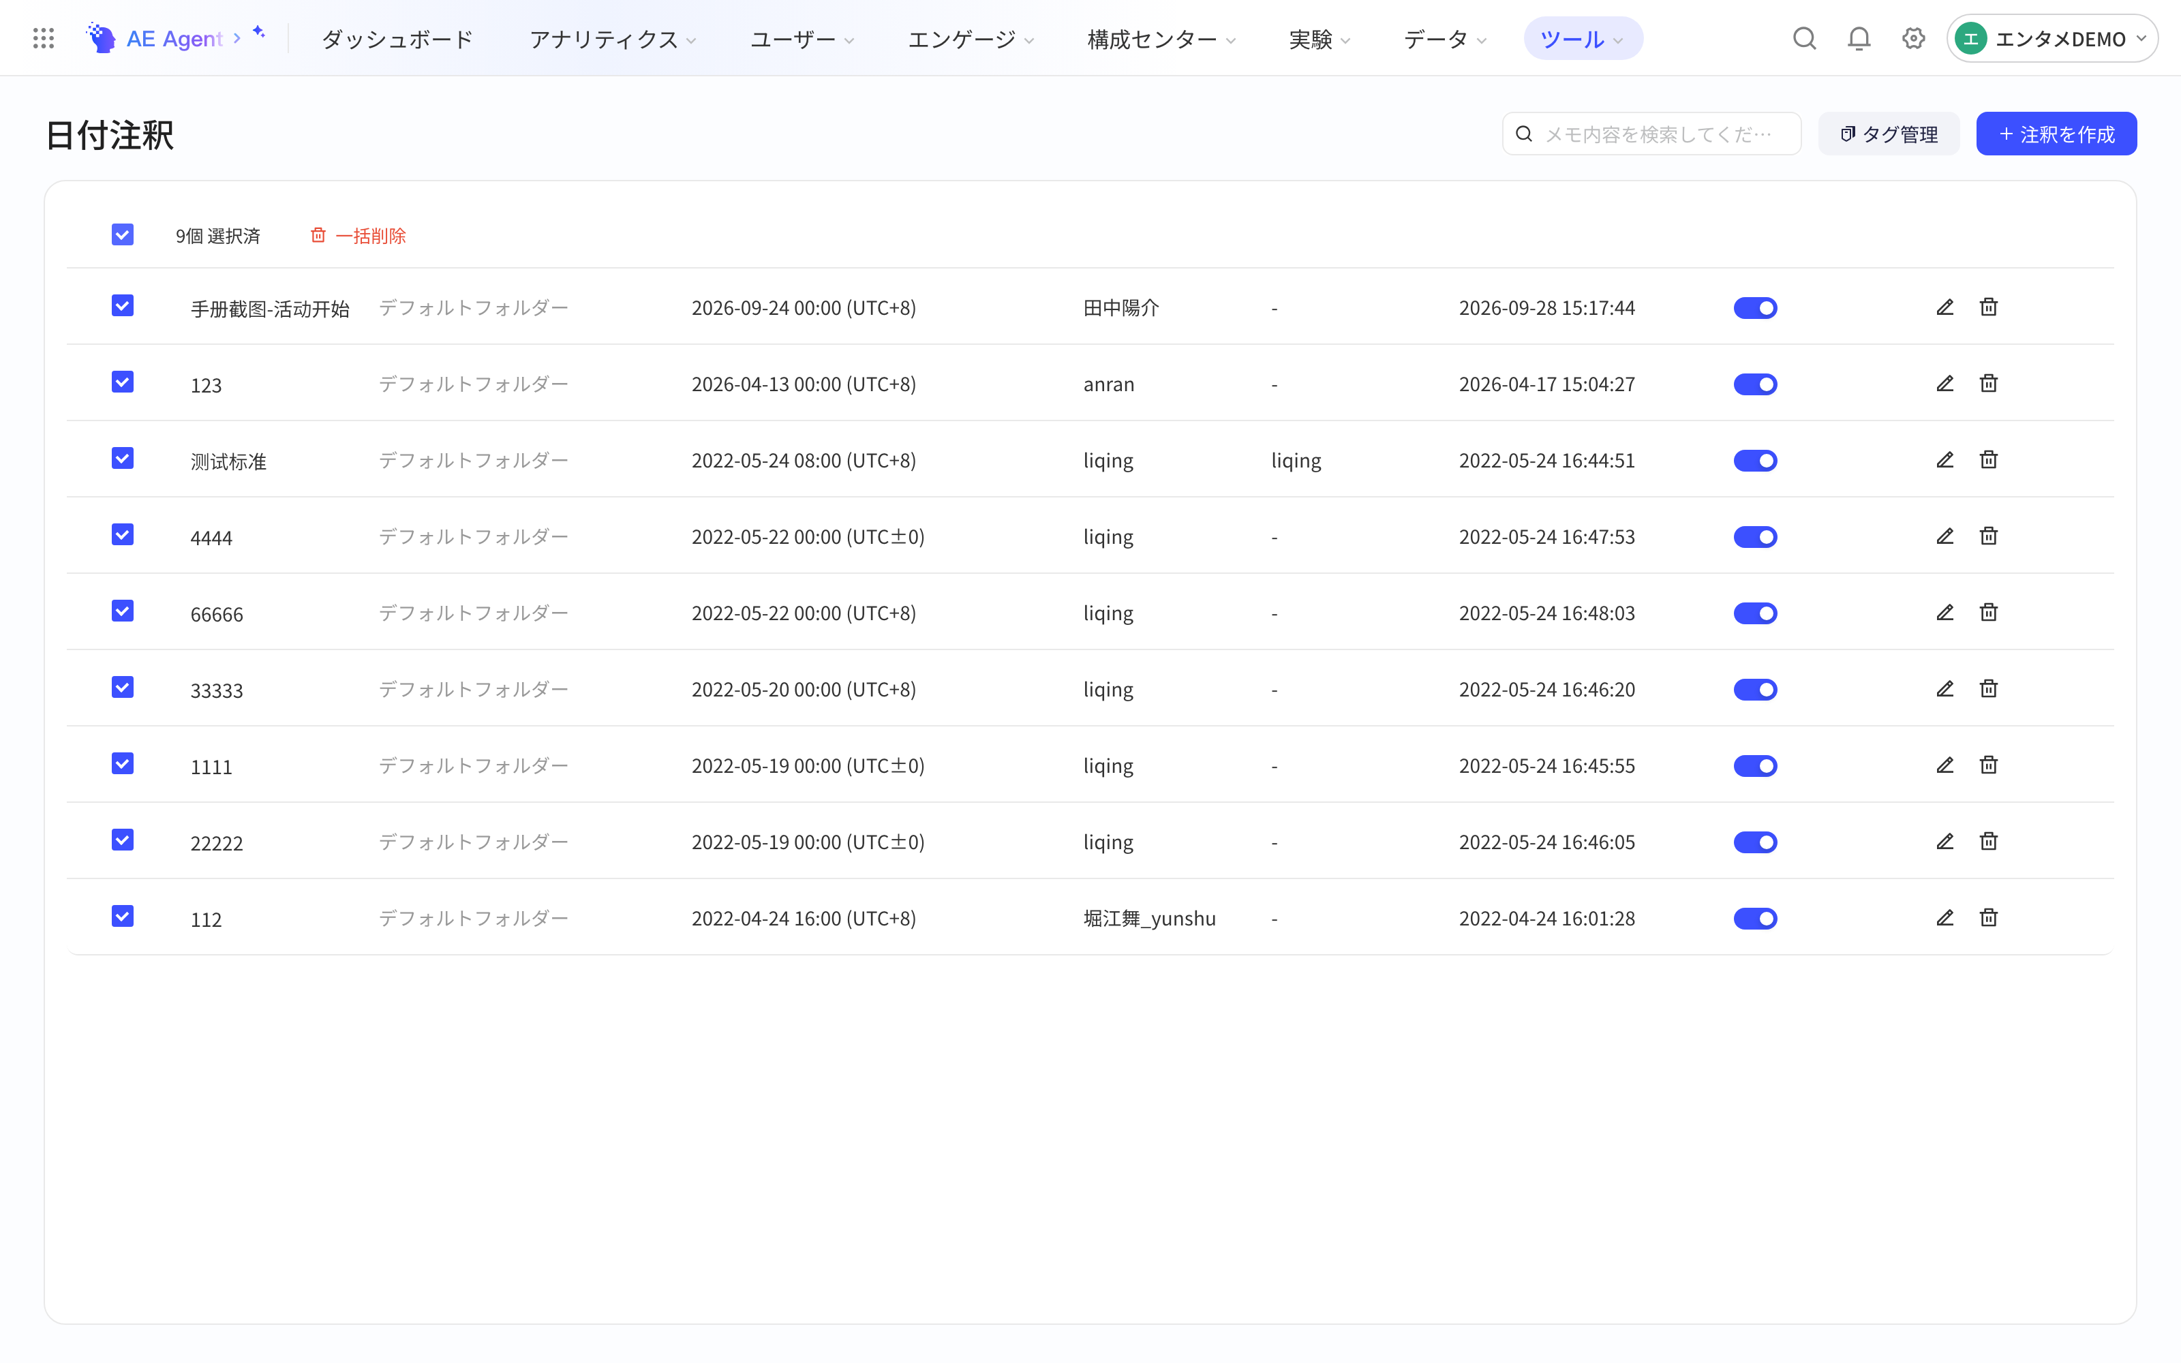Click the 堀江舞_yunshu creator cell
This screenshot has height=1363, width=2181.
[1149, 918]
